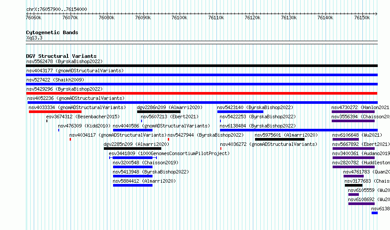The height and width of the screenshot is (230, 390).
Task: Click the black nsv5975601 variant bar
Action: pos(280,139)
